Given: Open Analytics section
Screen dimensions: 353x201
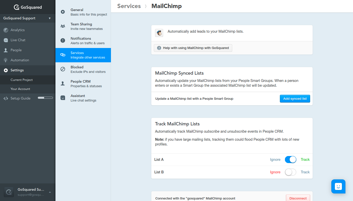Looking at the screenshot, I should tap(28, 30).
